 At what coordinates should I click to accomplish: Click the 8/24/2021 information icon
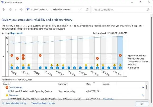tap(120, 68)
